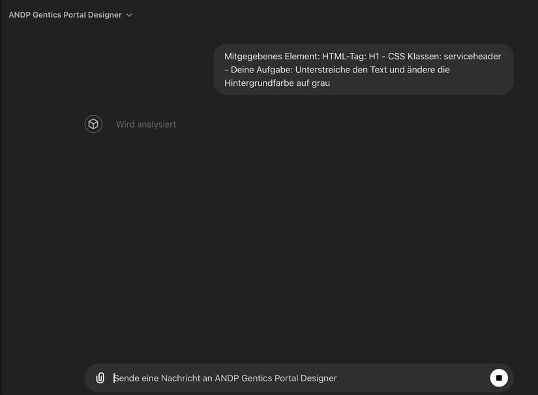Expand the chevron beside ANDP Gentics Portal Designer

click(x=129, y=15)
